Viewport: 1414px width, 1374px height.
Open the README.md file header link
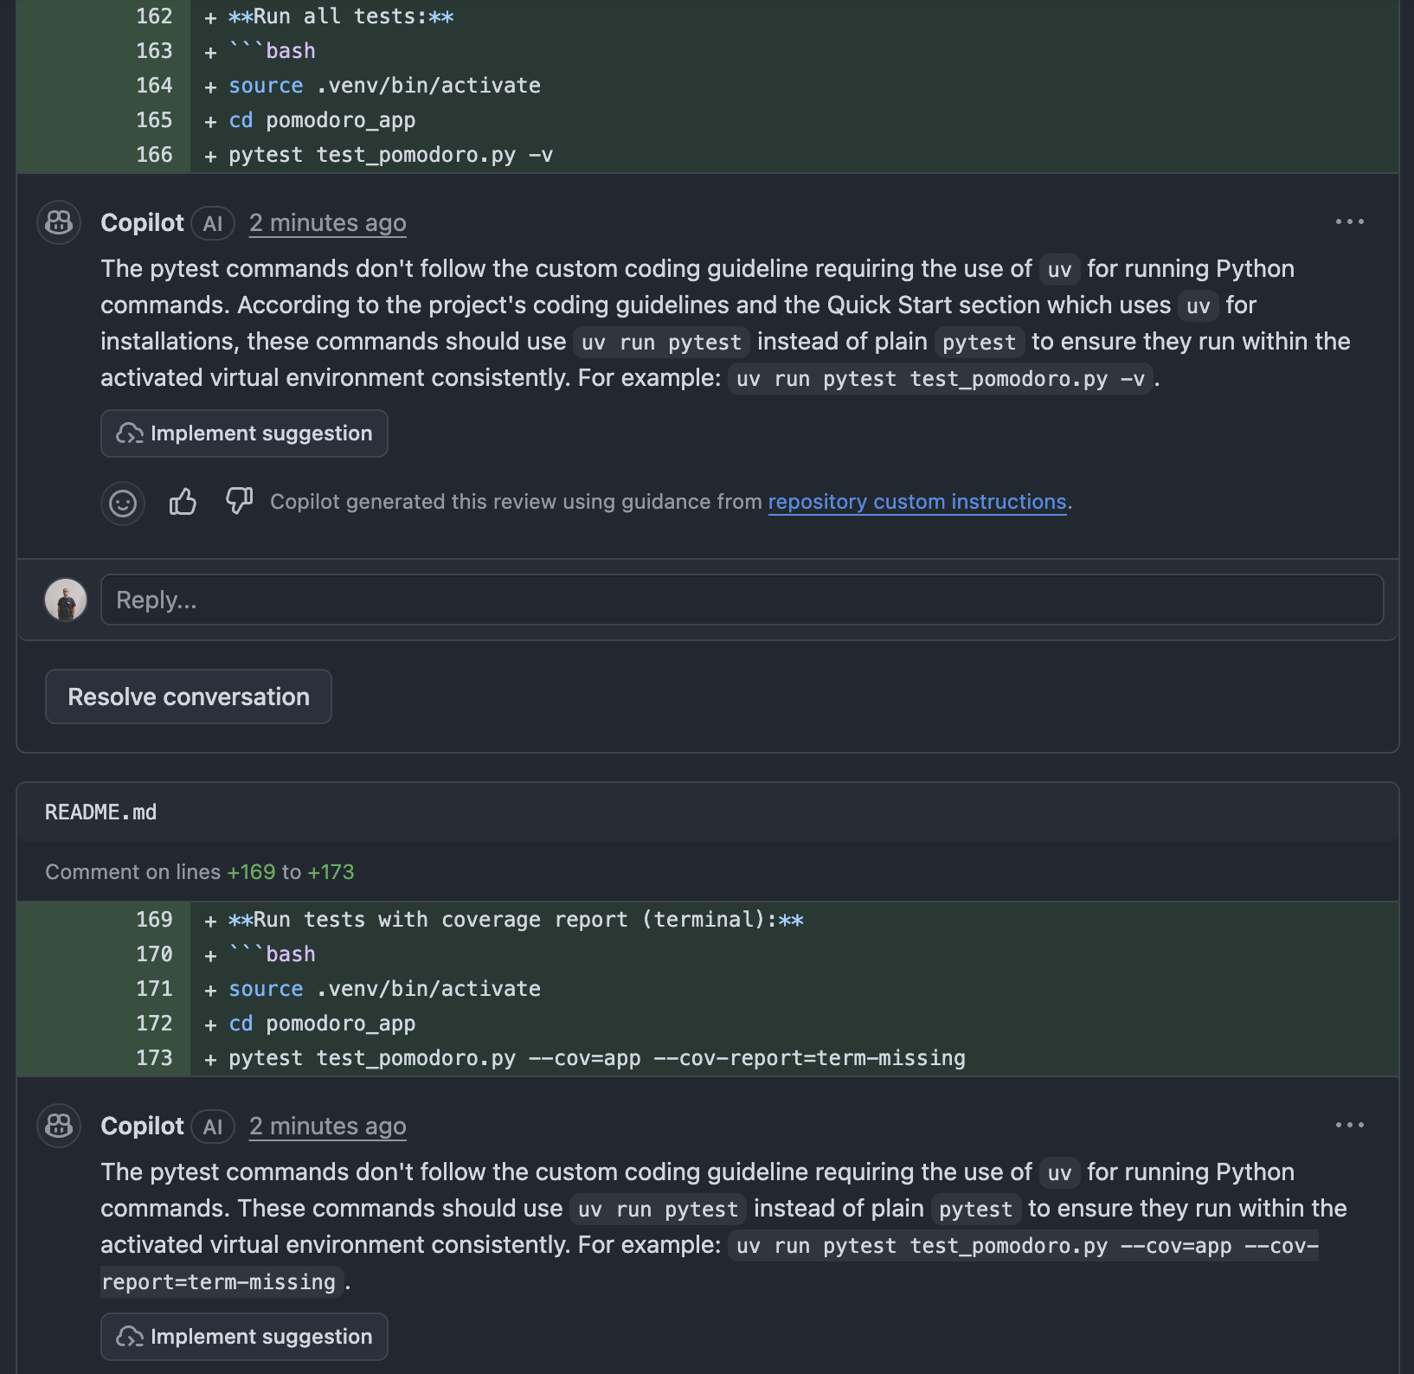pyautogui.click(x=100, y=812)
